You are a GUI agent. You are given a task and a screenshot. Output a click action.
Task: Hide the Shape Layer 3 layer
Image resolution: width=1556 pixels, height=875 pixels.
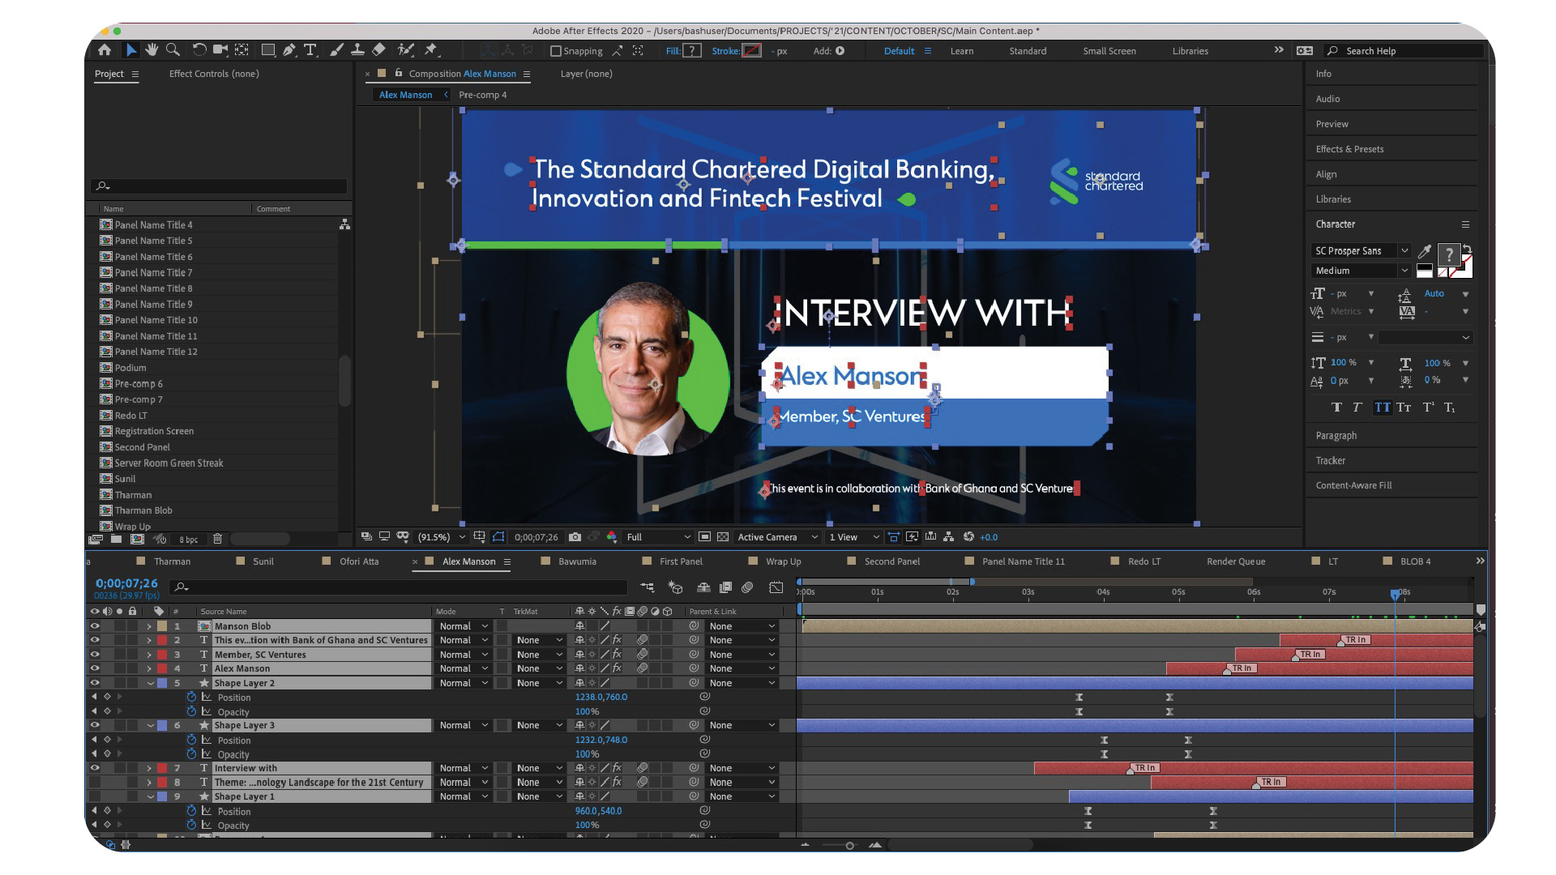95,725
